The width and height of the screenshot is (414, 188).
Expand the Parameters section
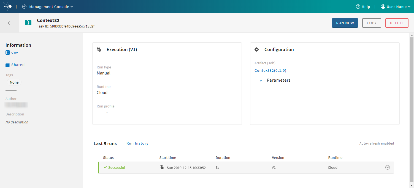(261, 81)
